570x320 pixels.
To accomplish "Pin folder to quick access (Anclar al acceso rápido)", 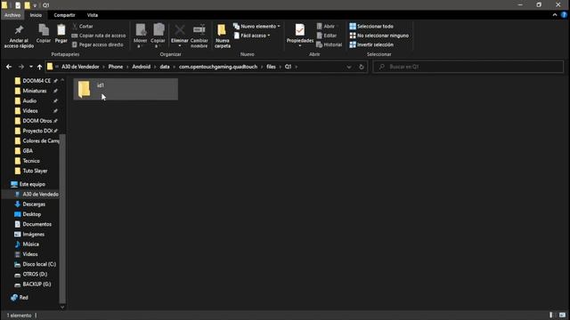I will tap(19, 36).
